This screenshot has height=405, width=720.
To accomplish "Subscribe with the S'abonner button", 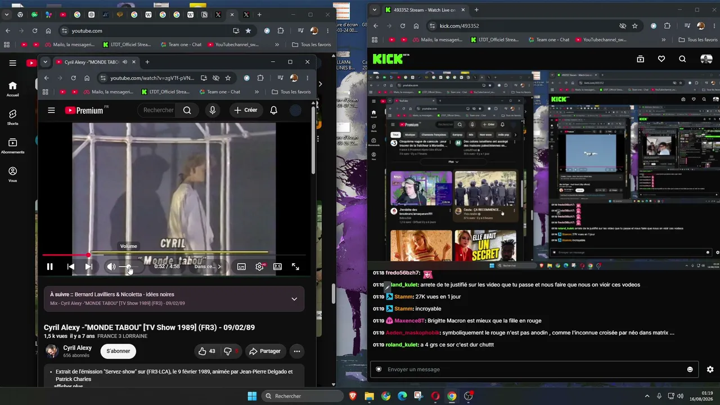I will coord(118,351).
